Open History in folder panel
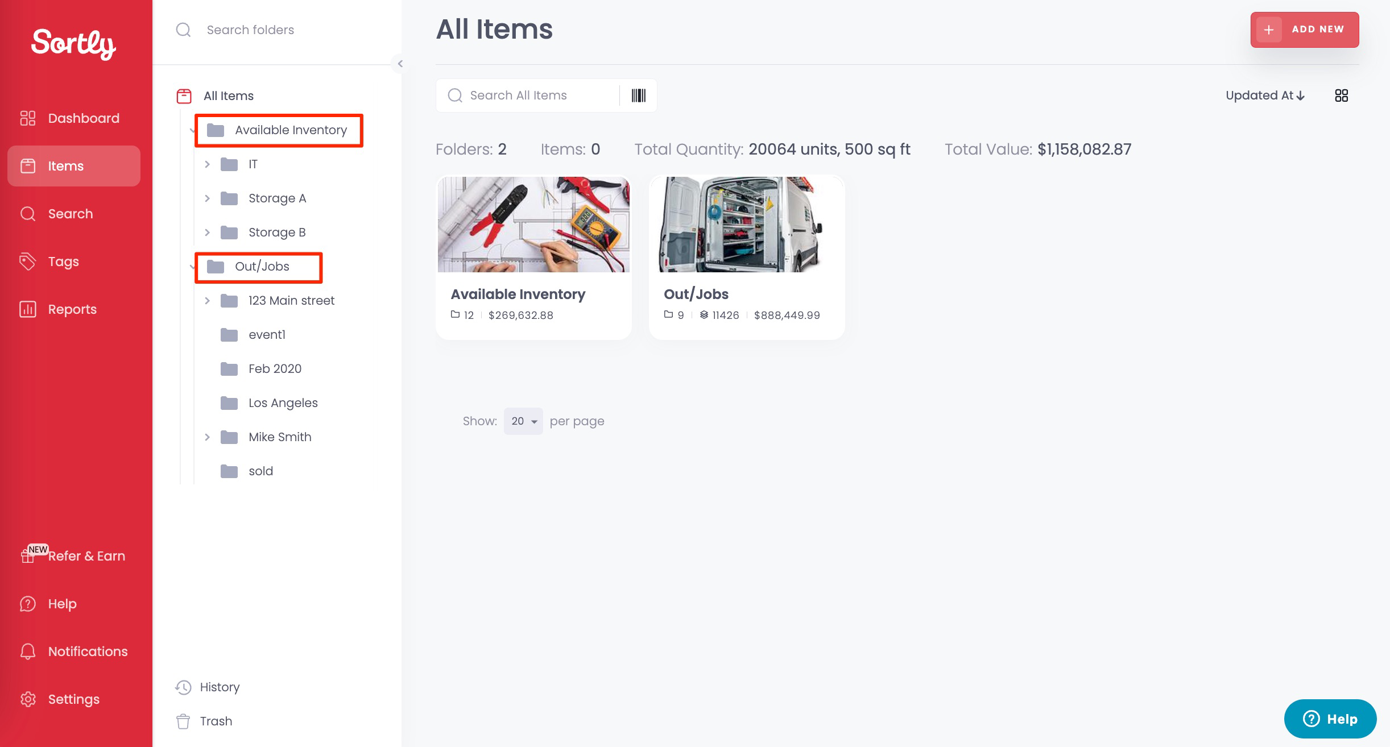 point(208,687)
